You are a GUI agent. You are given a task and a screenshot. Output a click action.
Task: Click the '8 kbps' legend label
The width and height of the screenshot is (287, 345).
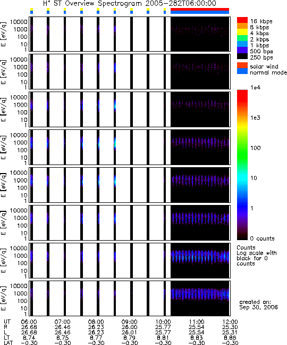tap(259, 27)
